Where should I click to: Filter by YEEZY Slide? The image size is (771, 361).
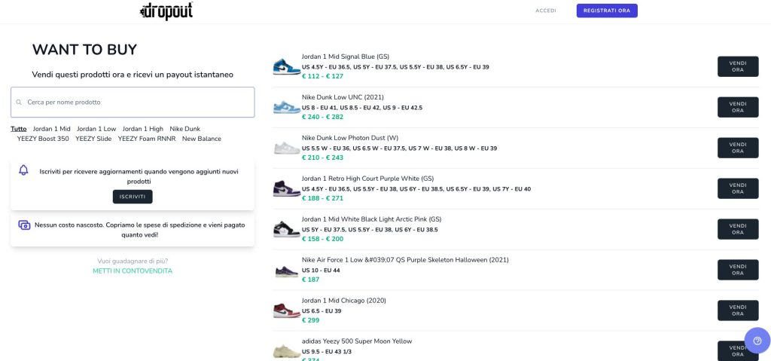pyautogui.click(x=93, y=139)
